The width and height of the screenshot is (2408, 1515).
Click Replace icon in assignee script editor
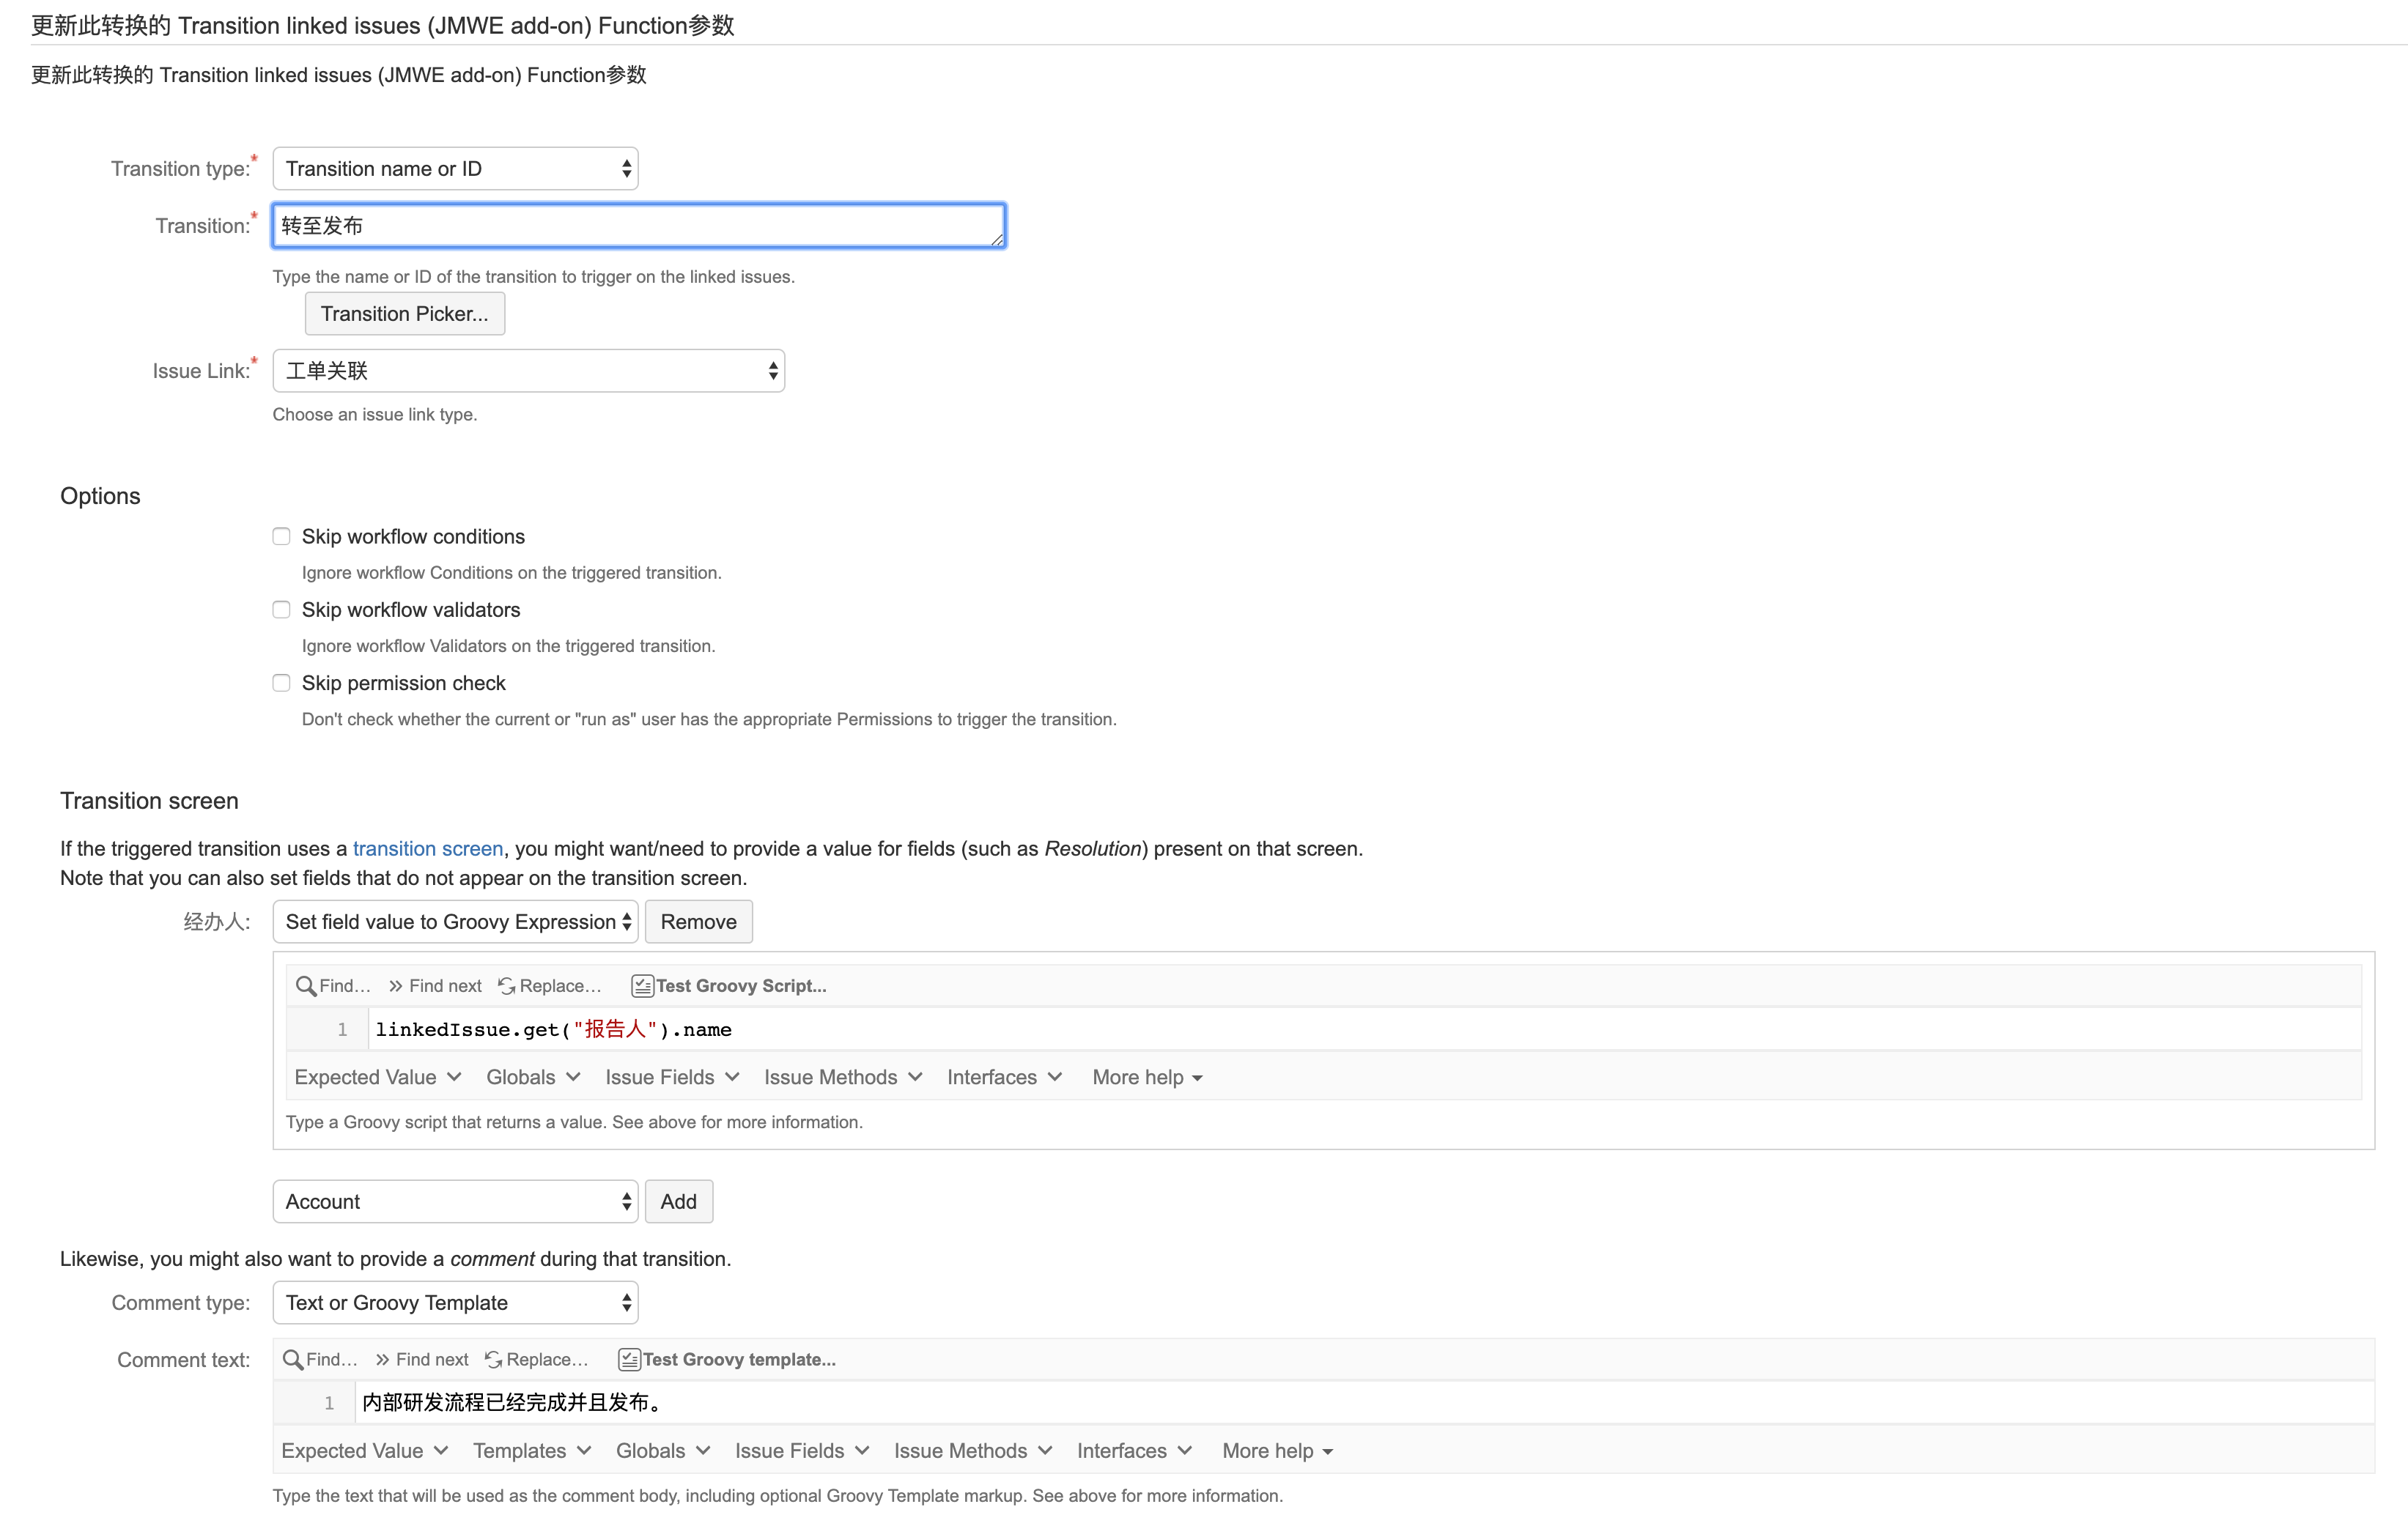tap(507, 986)
